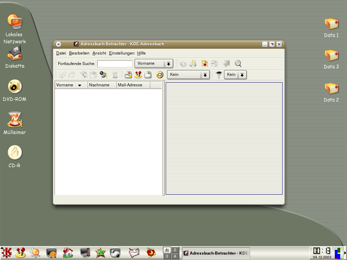Click the monitor with thermometer panel icon

click(85, 253)
